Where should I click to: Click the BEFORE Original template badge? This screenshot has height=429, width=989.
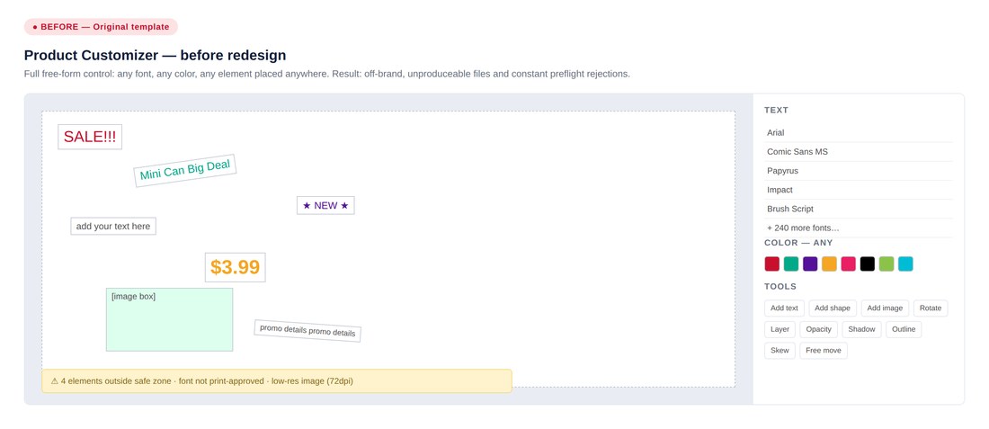[x=101, y=27]
